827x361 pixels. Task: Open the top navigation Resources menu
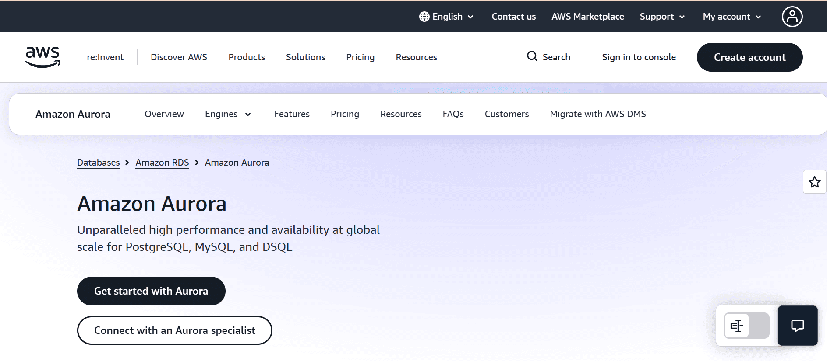pos(416,57)
